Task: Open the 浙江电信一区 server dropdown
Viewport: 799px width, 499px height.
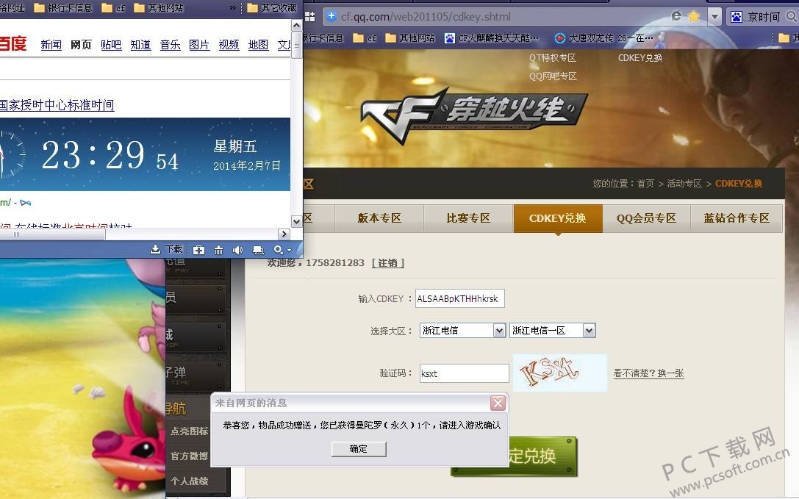Action: coord(552,330)
